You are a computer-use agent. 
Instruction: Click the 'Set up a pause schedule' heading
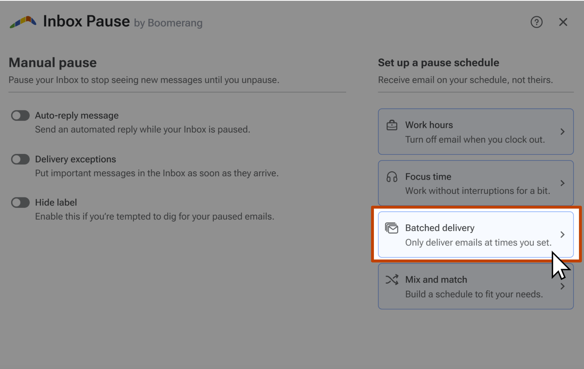tap(439, 63)
